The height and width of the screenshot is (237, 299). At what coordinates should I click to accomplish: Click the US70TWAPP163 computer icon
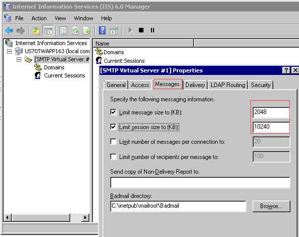click(19, 51)
